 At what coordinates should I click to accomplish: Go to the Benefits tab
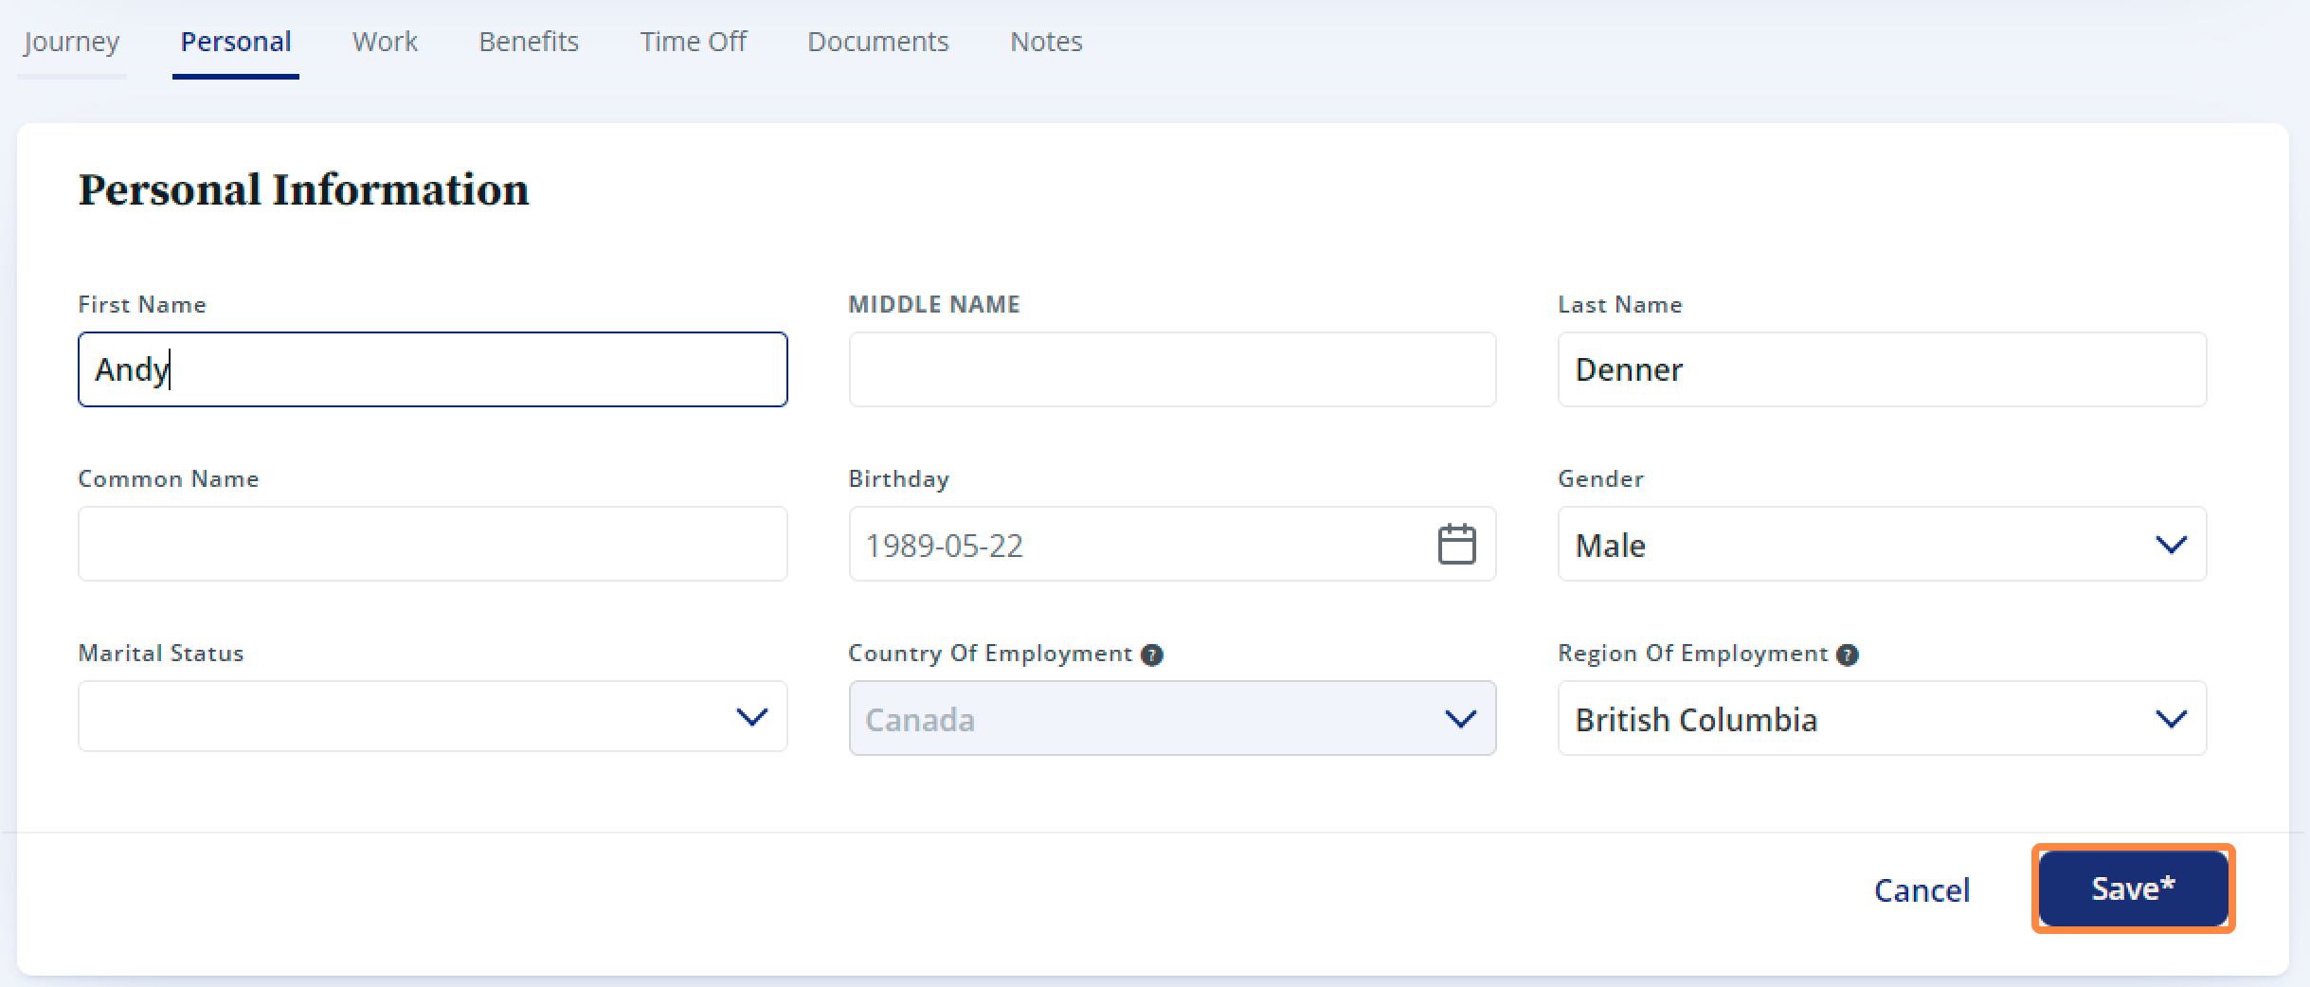529,43
